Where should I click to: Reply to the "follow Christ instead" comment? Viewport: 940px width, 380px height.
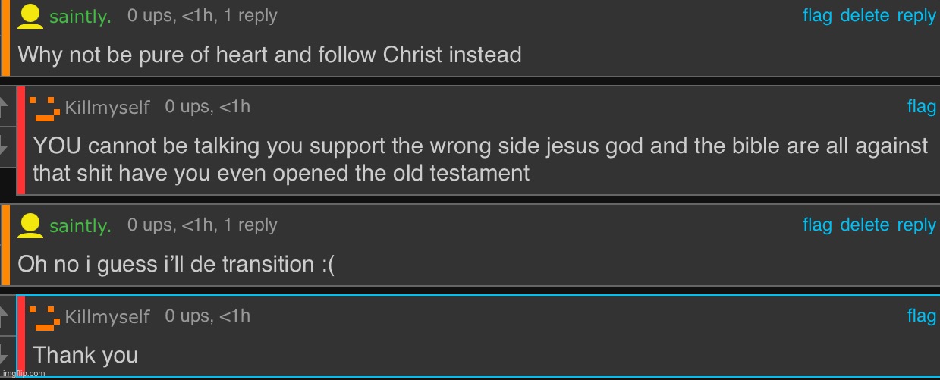tap(916, 16)
